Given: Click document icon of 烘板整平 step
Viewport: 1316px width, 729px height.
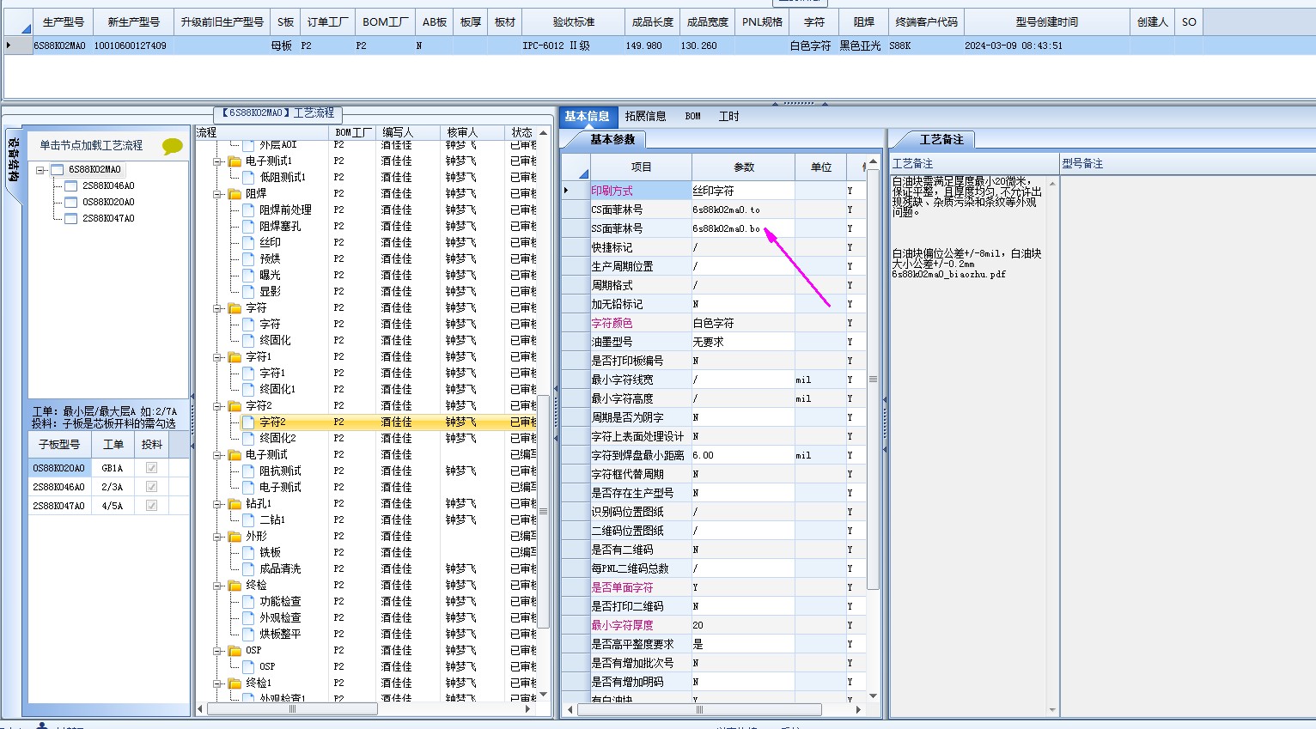Looking at the screenshot, I should coord(249,634).
